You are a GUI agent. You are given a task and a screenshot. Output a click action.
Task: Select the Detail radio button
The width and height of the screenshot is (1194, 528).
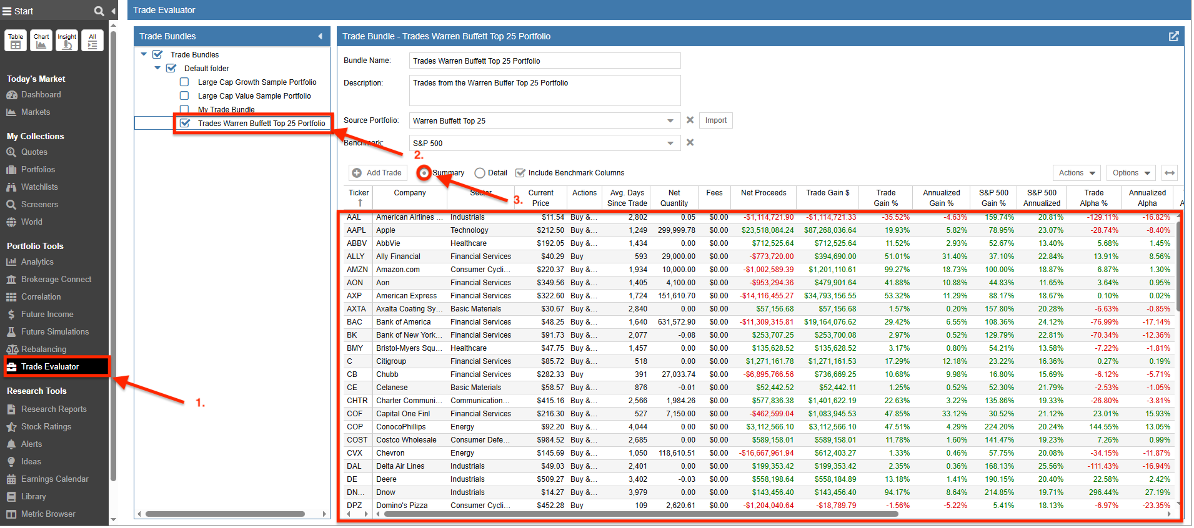click(x=480, y=173)
